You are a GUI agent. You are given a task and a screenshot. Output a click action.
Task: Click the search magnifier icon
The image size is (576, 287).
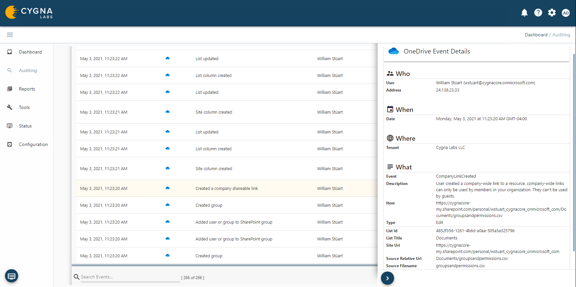point(77,277)
